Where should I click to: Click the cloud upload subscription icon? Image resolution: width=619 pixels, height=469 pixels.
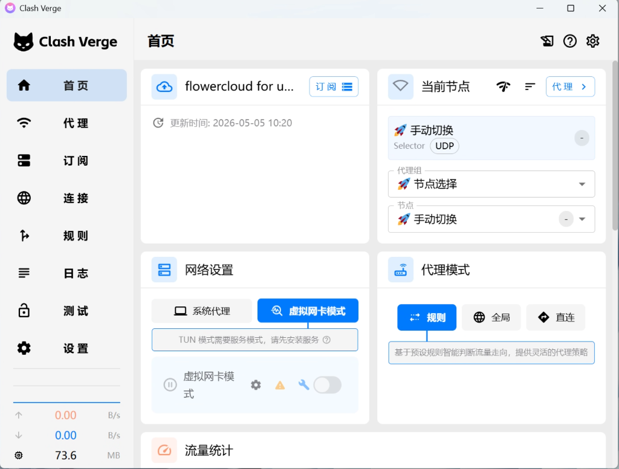tap(164, 86)
